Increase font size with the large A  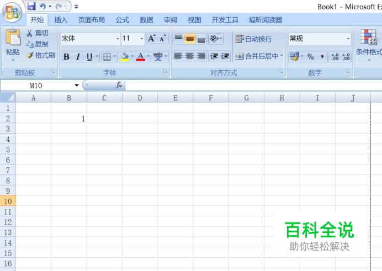click(152, 39)
